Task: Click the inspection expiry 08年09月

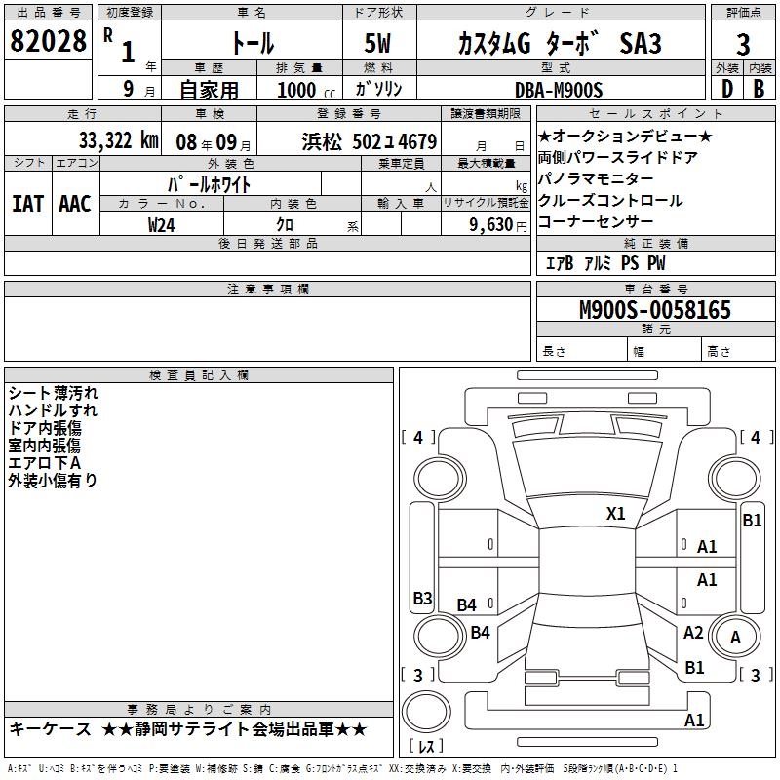Action: (x=214, y=142)
